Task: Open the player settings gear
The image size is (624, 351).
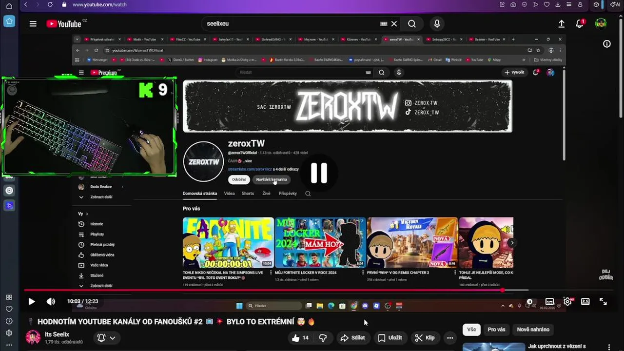Action: click(567, 302)
